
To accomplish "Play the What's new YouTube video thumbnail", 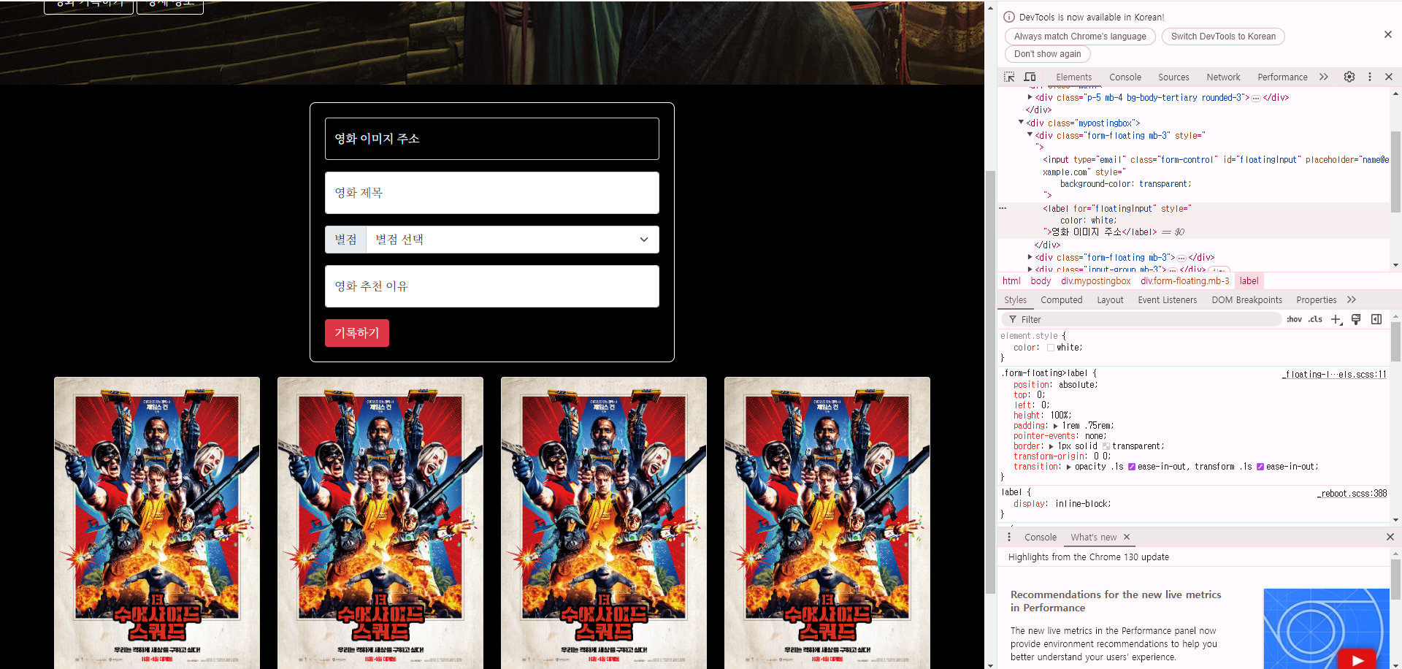I will click(1356, 660).
